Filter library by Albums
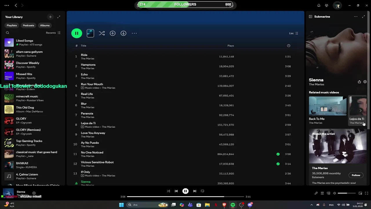Viewport: 371px width, 209px height. (45, 26)
